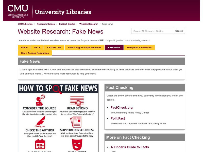Click the gray Fake News box heading
The image size is (203, 152).
tap(30, 61)
